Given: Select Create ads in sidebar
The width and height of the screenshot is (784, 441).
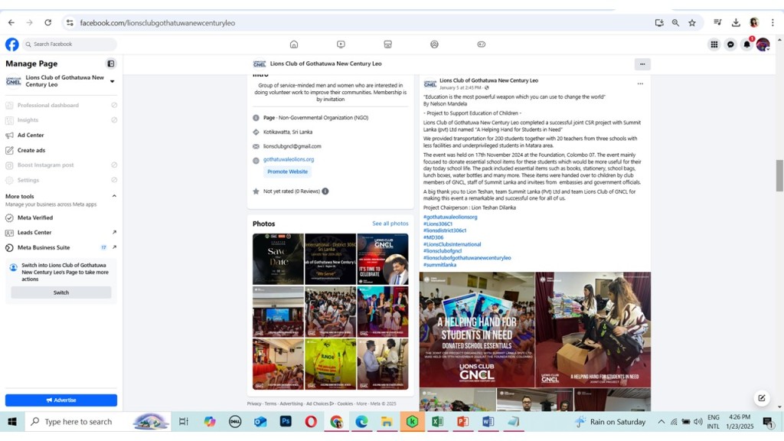Looking at the screenshot, I should click(61, 150).
